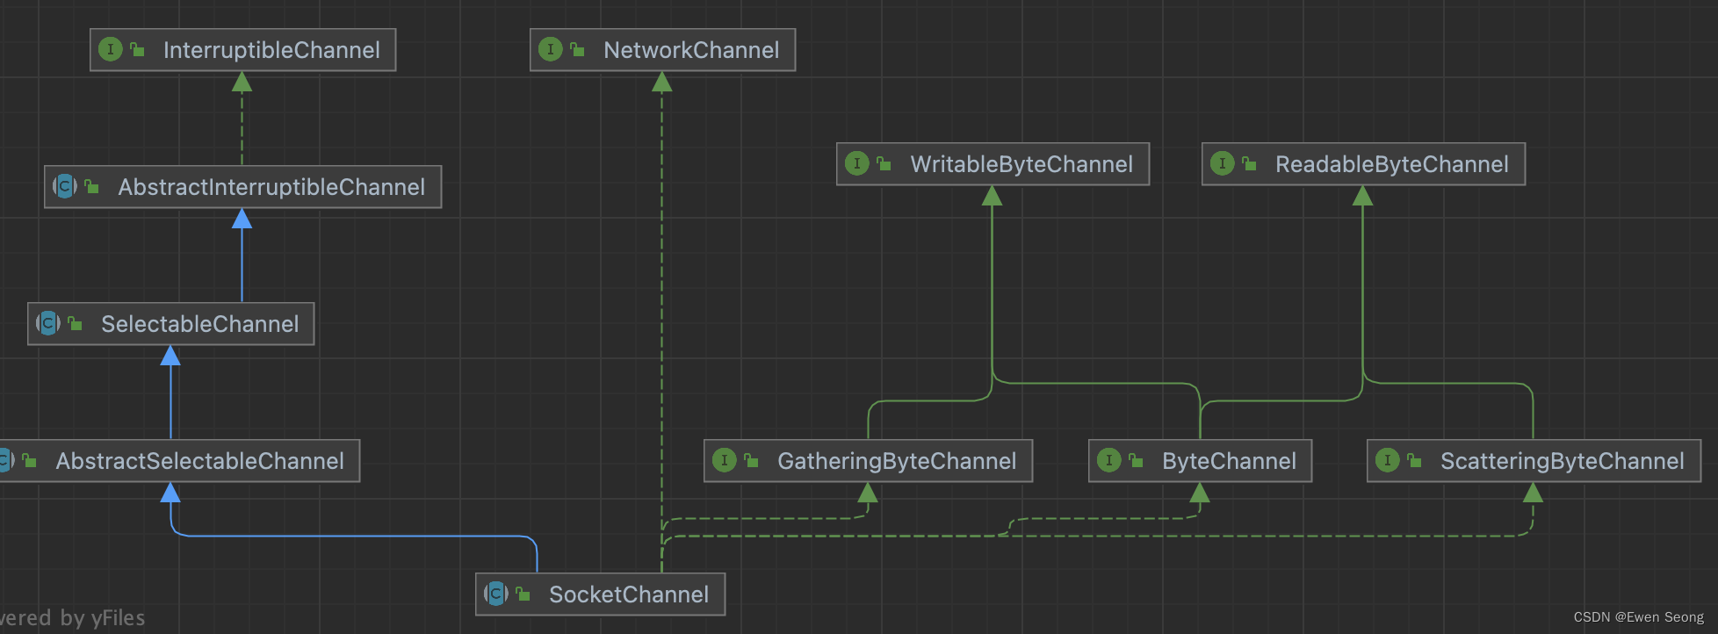Click the interface icon of NetworkChannel

click(x=551, y=49)
